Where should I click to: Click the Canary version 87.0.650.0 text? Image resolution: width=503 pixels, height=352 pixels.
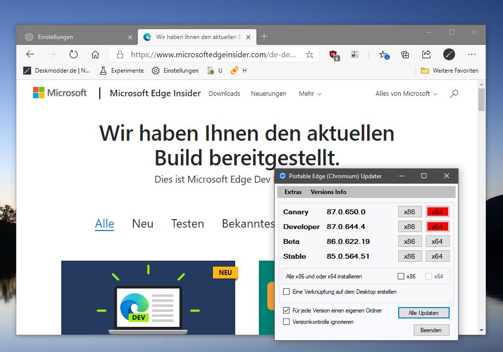pyautogui.click(x=346, y=212)
